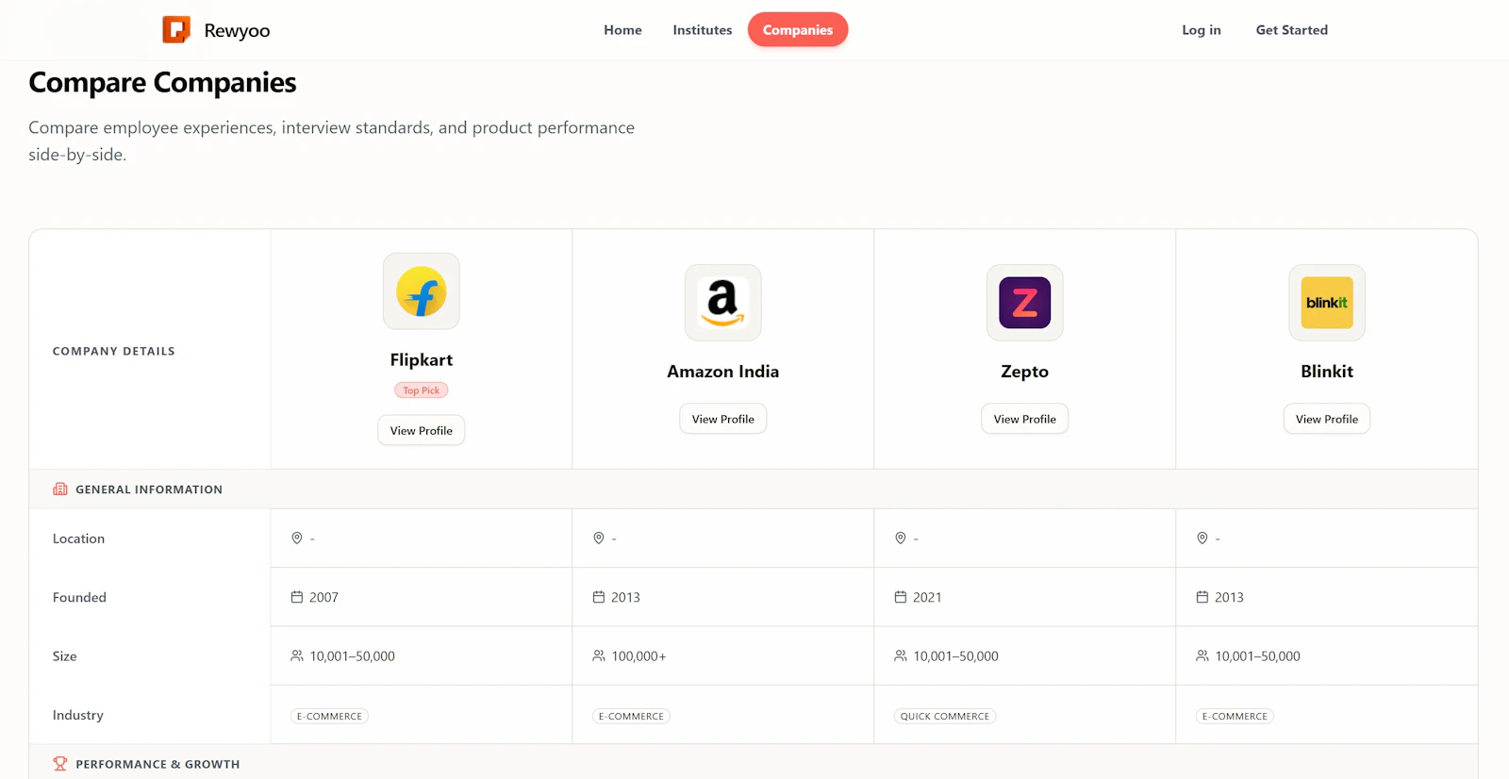Open Zepto's View Profile button
Viewport: 1509px width, 779px height.
pyautogui.click(x=1025, y=420)
